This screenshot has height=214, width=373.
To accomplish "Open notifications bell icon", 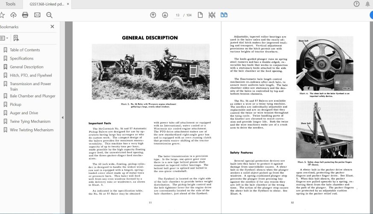I will tap(367, 4).
